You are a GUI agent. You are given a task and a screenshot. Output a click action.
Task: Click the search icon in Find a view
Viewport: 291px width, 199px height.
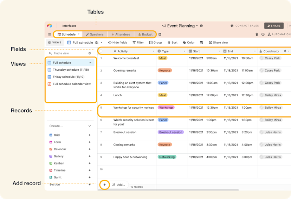point(51,53)
